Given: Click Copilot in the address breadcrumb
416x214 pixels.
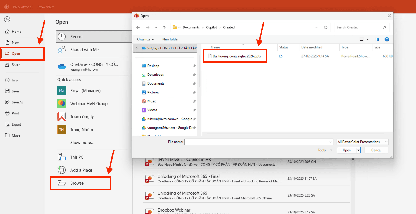Looking at the screenshot, I should [x=212, y=27].
